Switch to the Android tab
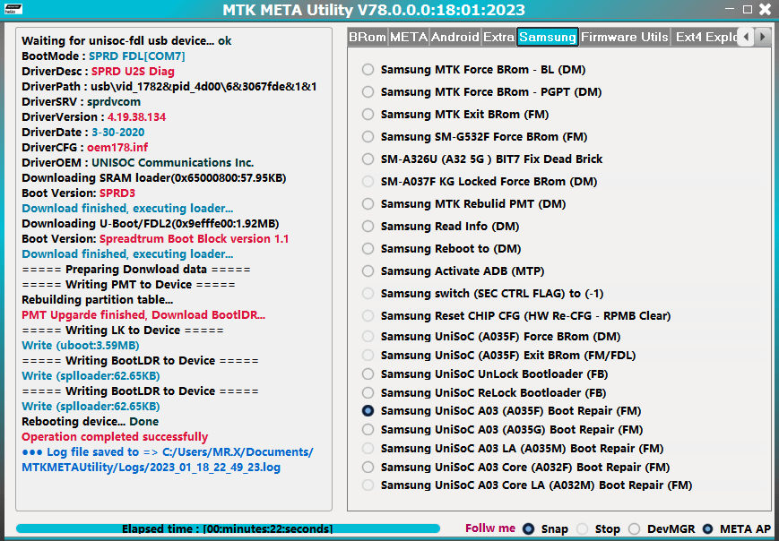Image resolution: width=779 pixels, height=541 pixels. point(454,38)
